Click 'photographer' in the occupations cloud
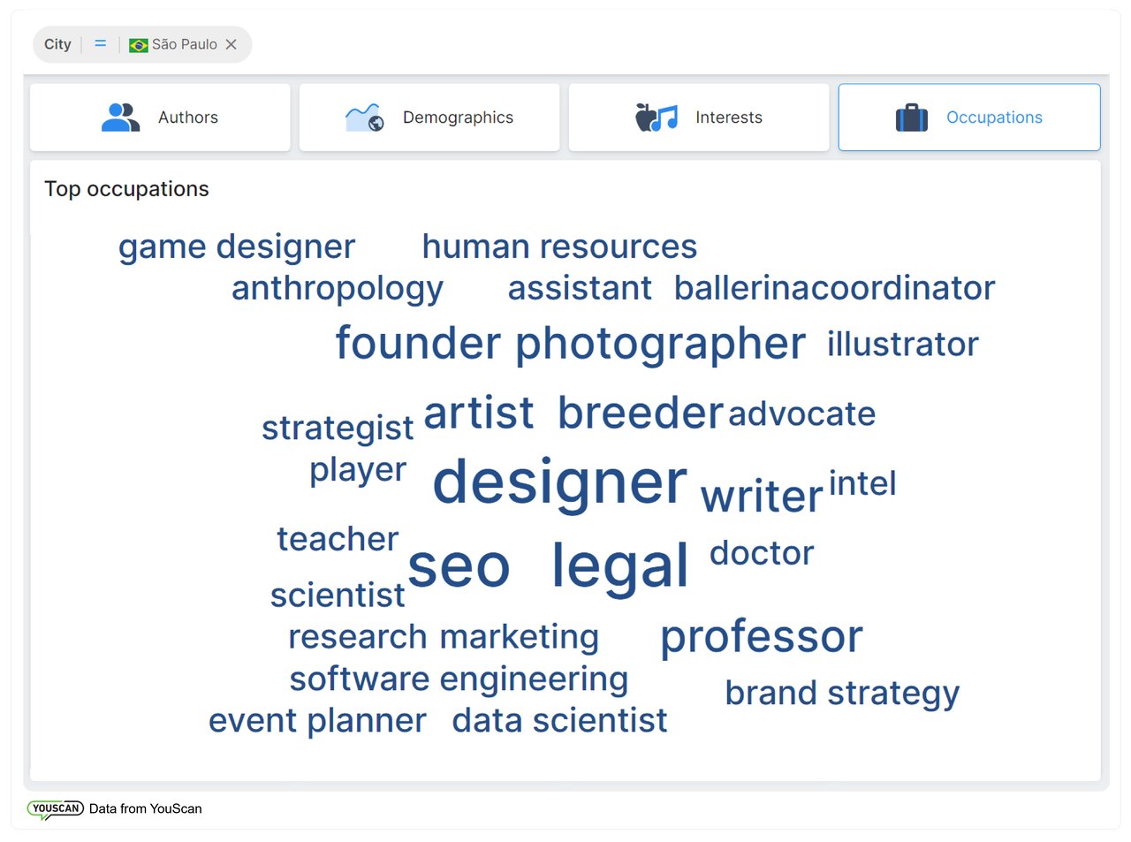This screenshot has height=842, width=1131. pyautogui.click(x=660, y=344)
